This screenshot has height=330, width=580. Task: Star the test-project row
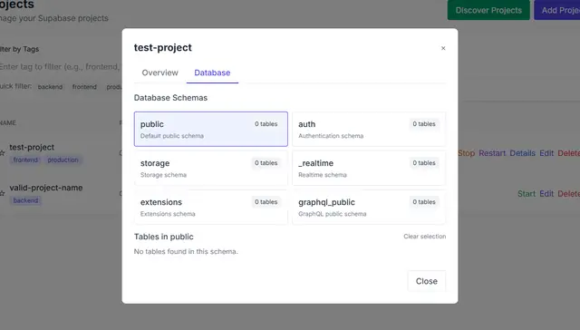click(x=2, y=153)
